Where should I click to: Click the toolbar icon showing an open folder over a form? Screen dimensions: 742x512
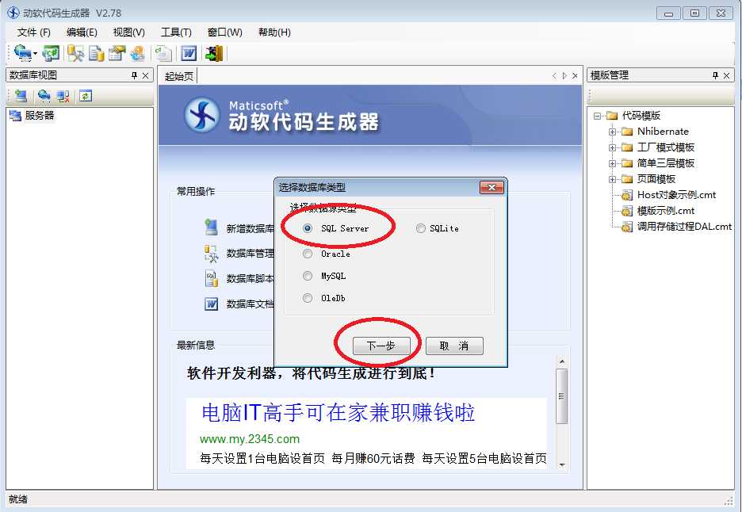point(117,53)
